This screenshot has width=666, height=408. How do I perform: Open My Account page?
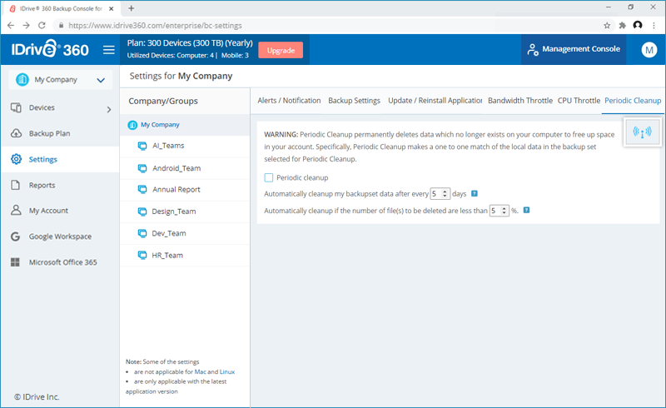coord(48,211)
